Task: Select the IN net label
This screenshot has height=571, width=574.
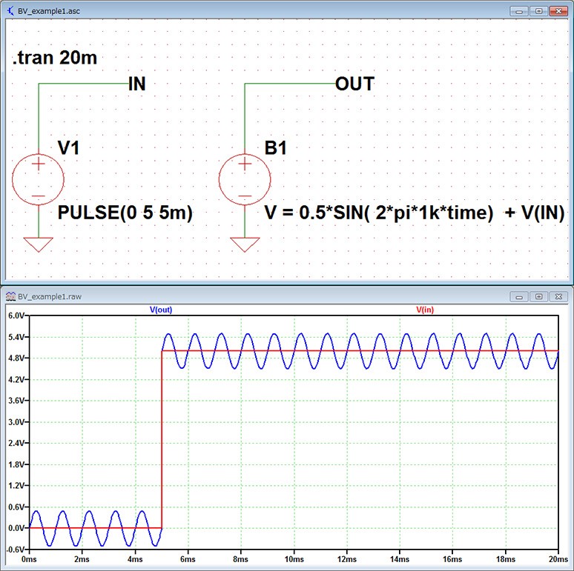Action: coord(137,84)
